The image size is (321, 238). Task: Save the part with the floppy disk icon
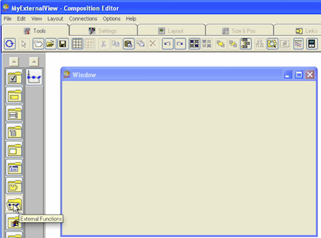point(63,44)
